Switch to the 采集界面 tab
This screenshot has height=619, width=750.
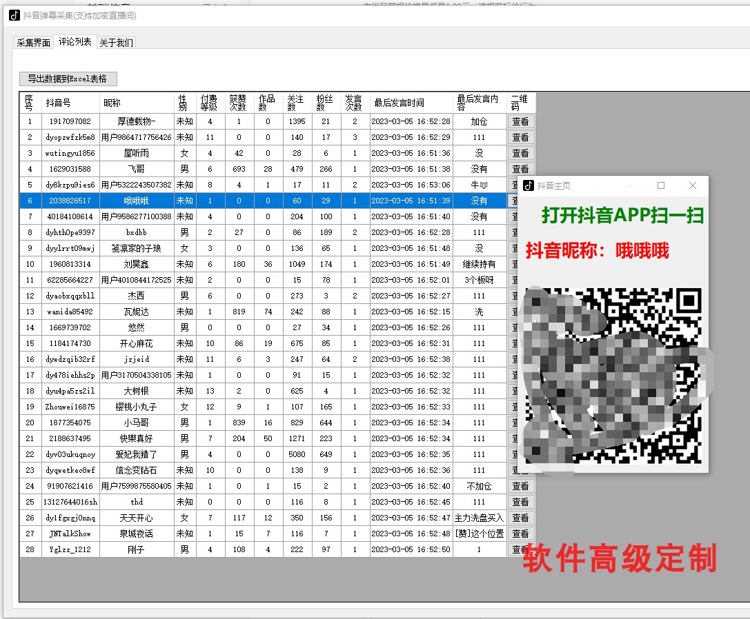coord(34,43)
